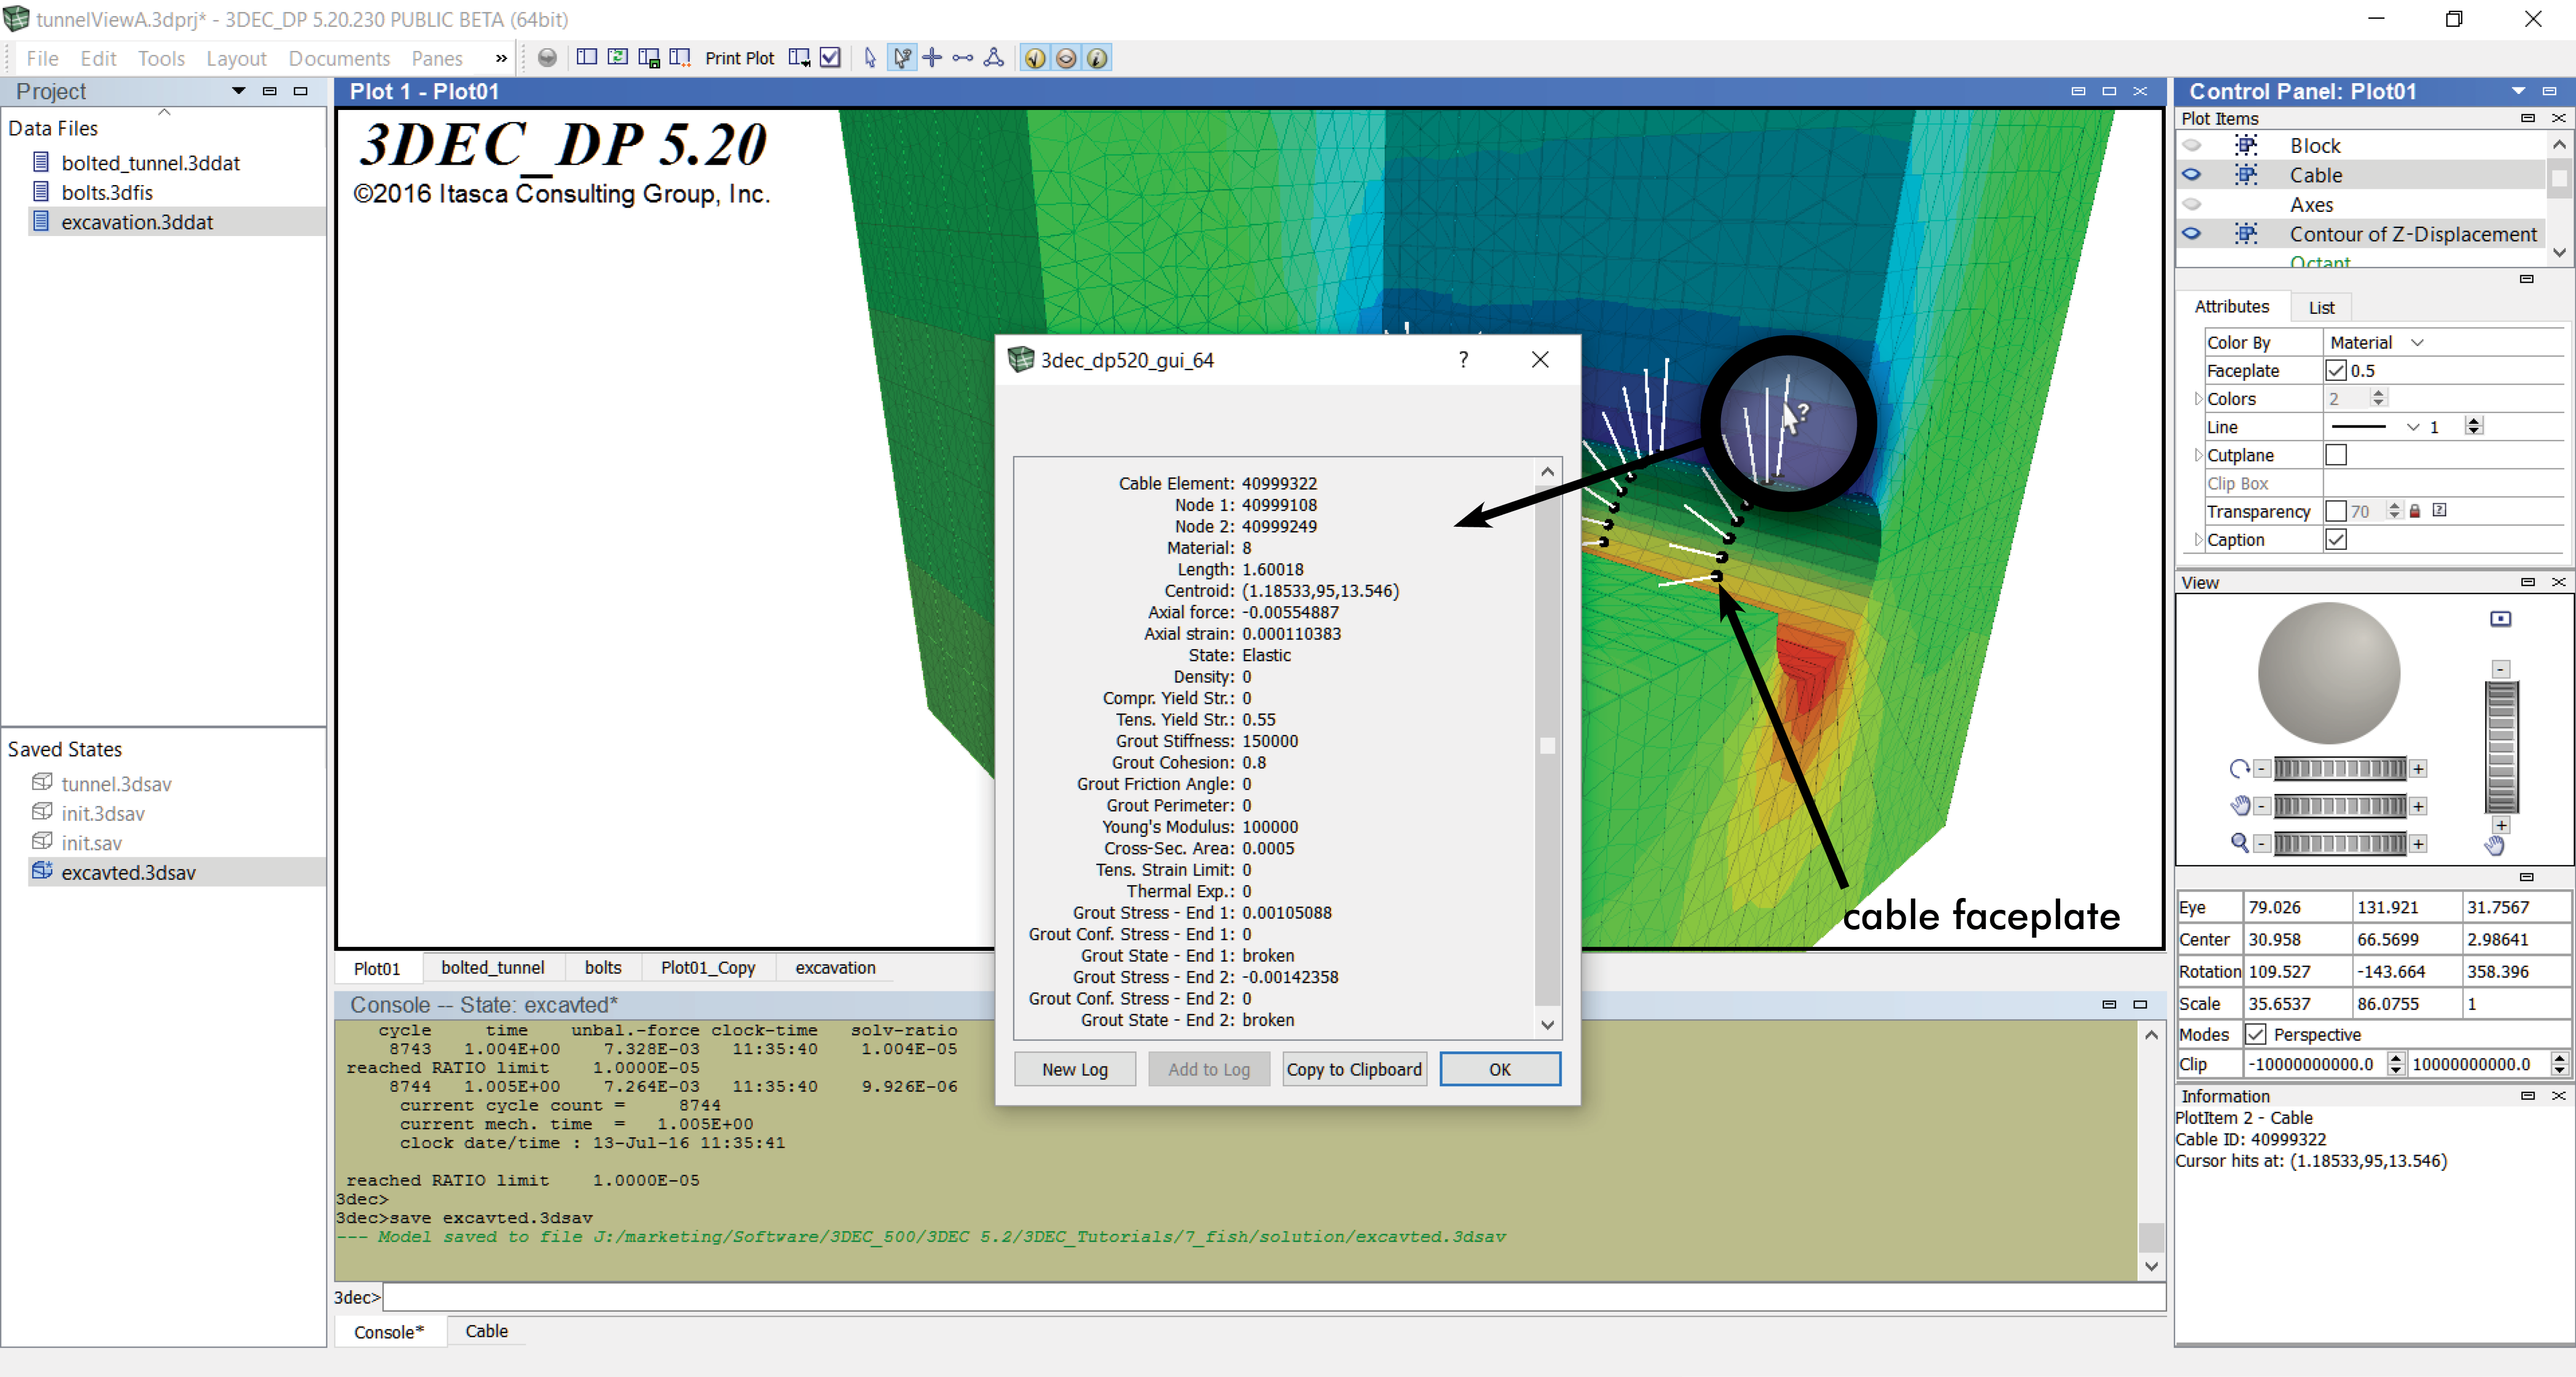The image size is (2576, 1377).
Task: Toggle the yellow information toolbar icon
Action: pyautogui.click(x=1097, y=58)
